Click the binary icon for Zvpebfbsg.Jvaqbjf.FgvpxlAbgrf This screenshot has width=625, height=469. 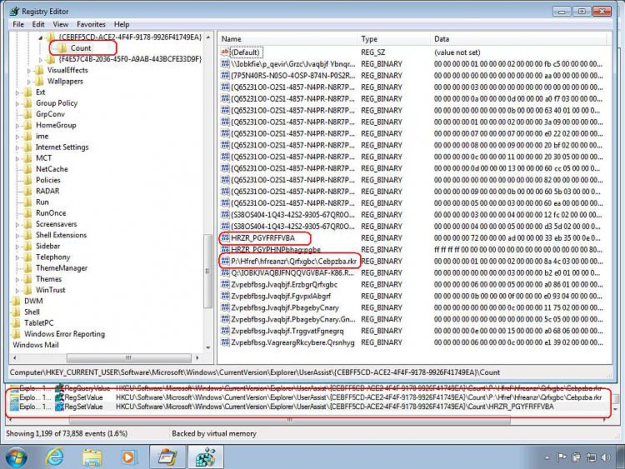(x=225, y=296)
